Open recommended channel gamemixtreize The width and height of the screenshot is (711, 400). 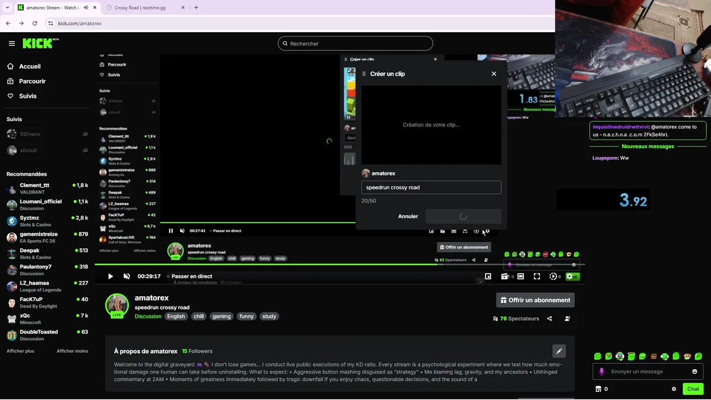pos(47,237)
